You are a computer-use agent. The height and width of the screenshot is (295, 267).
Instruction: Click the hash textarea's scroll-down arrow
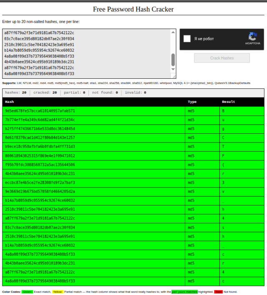click(173, 69)
